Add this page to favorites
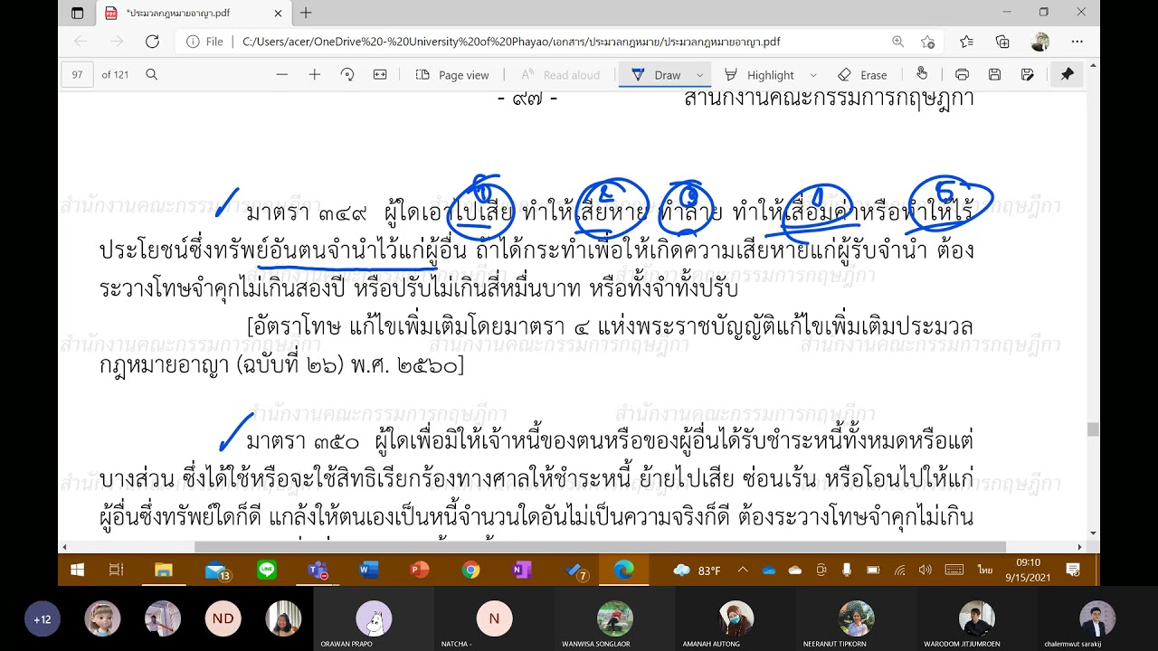Viewport: 1158px width, 651px height. [927, 42]
